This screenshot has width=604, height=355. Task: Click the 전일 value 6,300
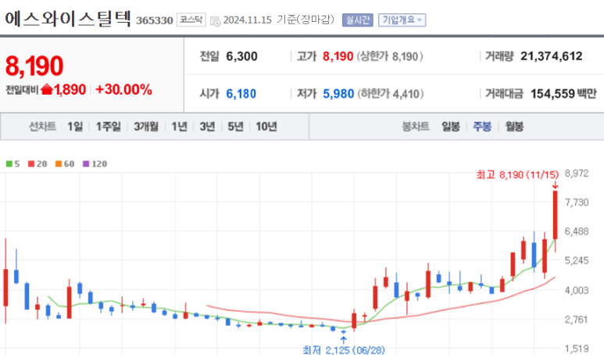point(241,56)
